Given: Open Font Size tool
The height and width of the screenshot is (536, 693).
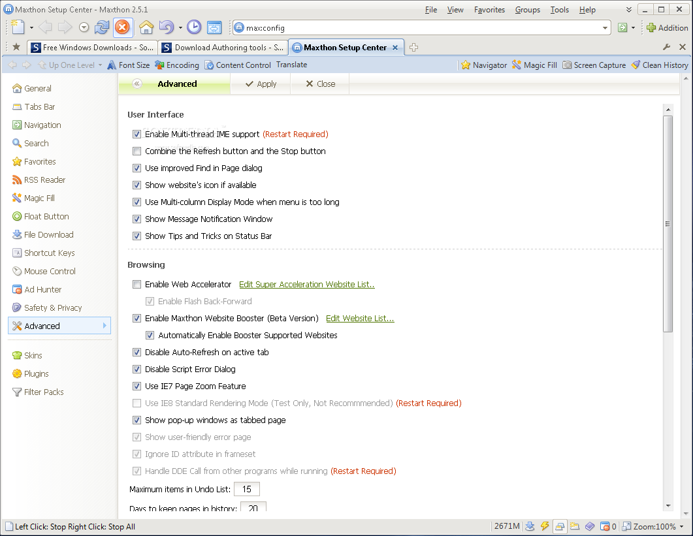Looking at the screenshot, I should [129, 65].
